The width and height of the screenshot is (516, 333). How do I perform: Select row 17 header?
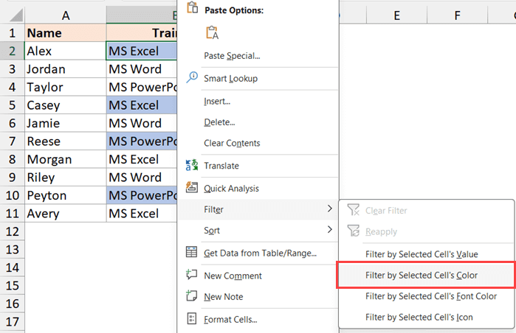tap(12, 322)
